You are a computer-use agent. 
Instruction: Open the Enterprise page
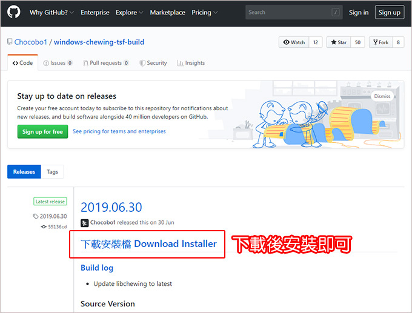(95, 12)
